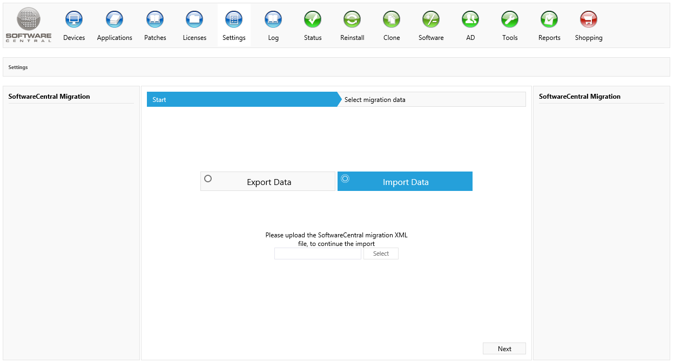Open the red Shopping cart icon
674x363 pixels.
coord(589,20)
